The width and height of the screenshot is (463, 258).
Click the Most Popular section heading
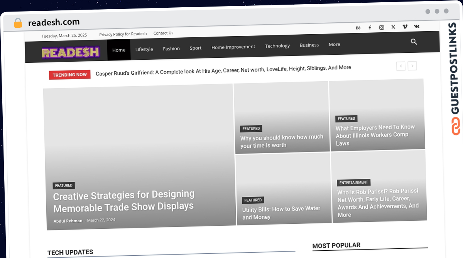(x=336, y=245)
